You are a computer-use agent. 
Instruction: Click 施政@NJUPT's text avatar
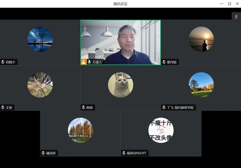[x=161, y=130]
